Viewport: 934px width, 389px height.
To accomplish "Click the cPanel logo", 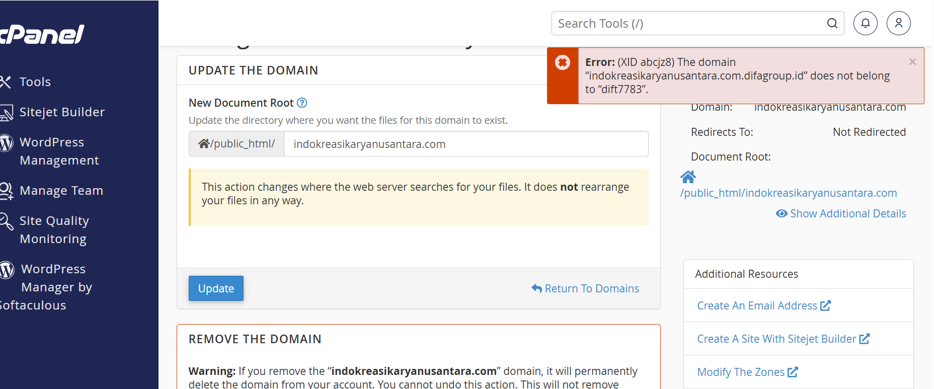I will pos(42,34).
